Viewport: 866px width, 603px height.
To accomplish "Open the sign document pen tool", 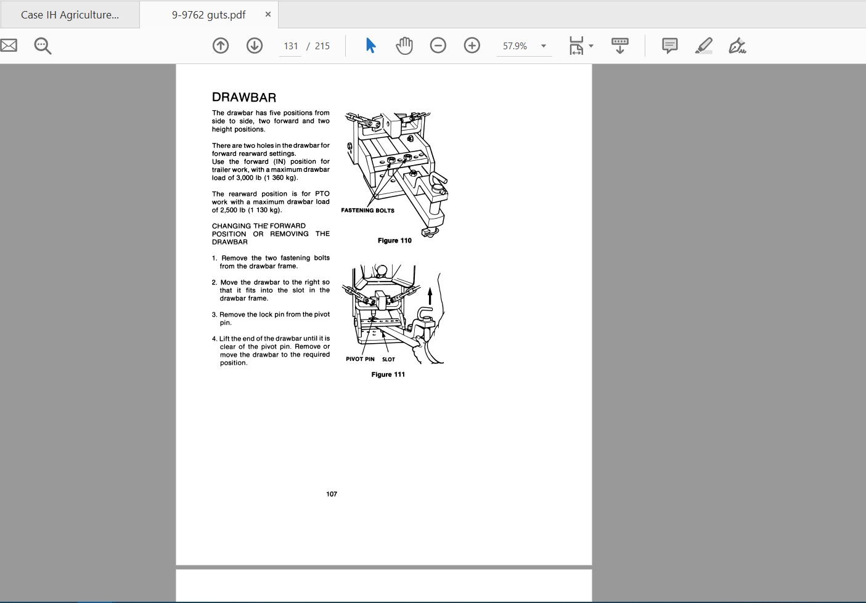I will click(737, 46).
